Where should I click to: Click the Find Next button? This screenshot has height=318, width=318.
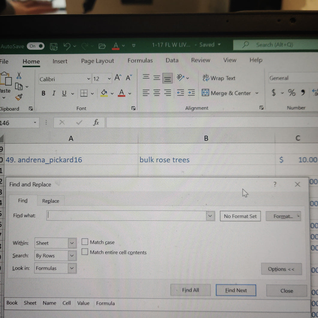point(236,290)
